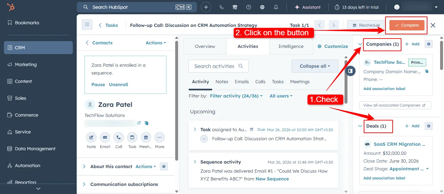444x194 pixels.
Task: Collapse the Companies (1) section
Action: 360,44
